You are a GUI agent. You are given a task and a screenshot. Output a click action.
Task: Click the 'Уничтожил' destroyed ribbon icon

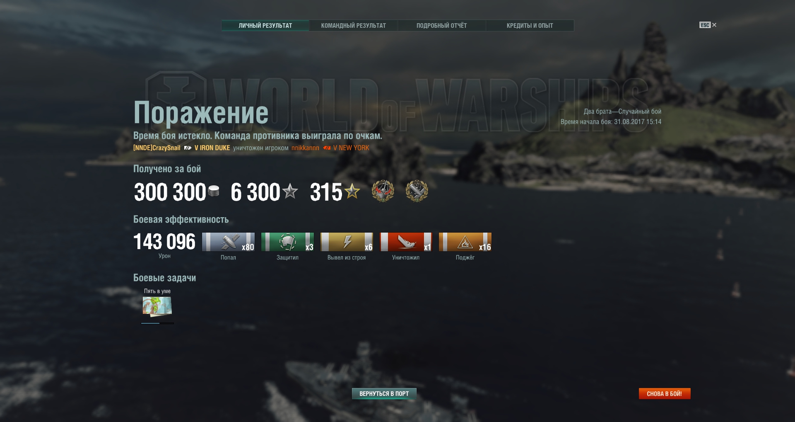[406, 242]
